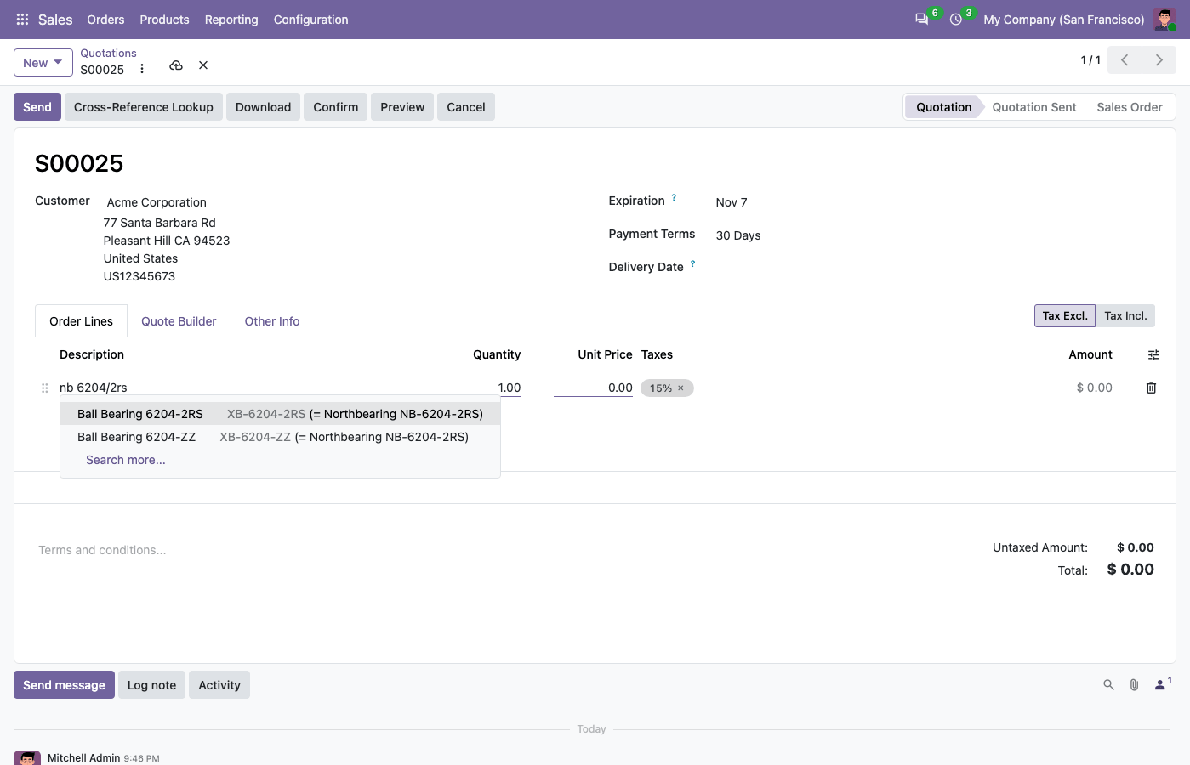The image size is (1190, 765).
Task: Open the activities clock icon
Action: tap(956, 20)
